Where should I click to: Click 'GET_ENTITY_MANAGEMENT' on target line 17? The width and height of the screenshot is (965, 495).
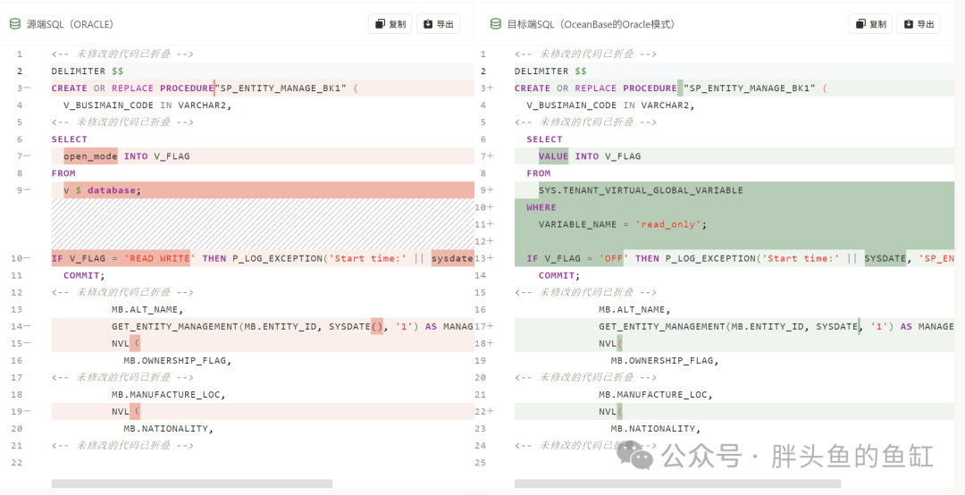pos(662,326)
